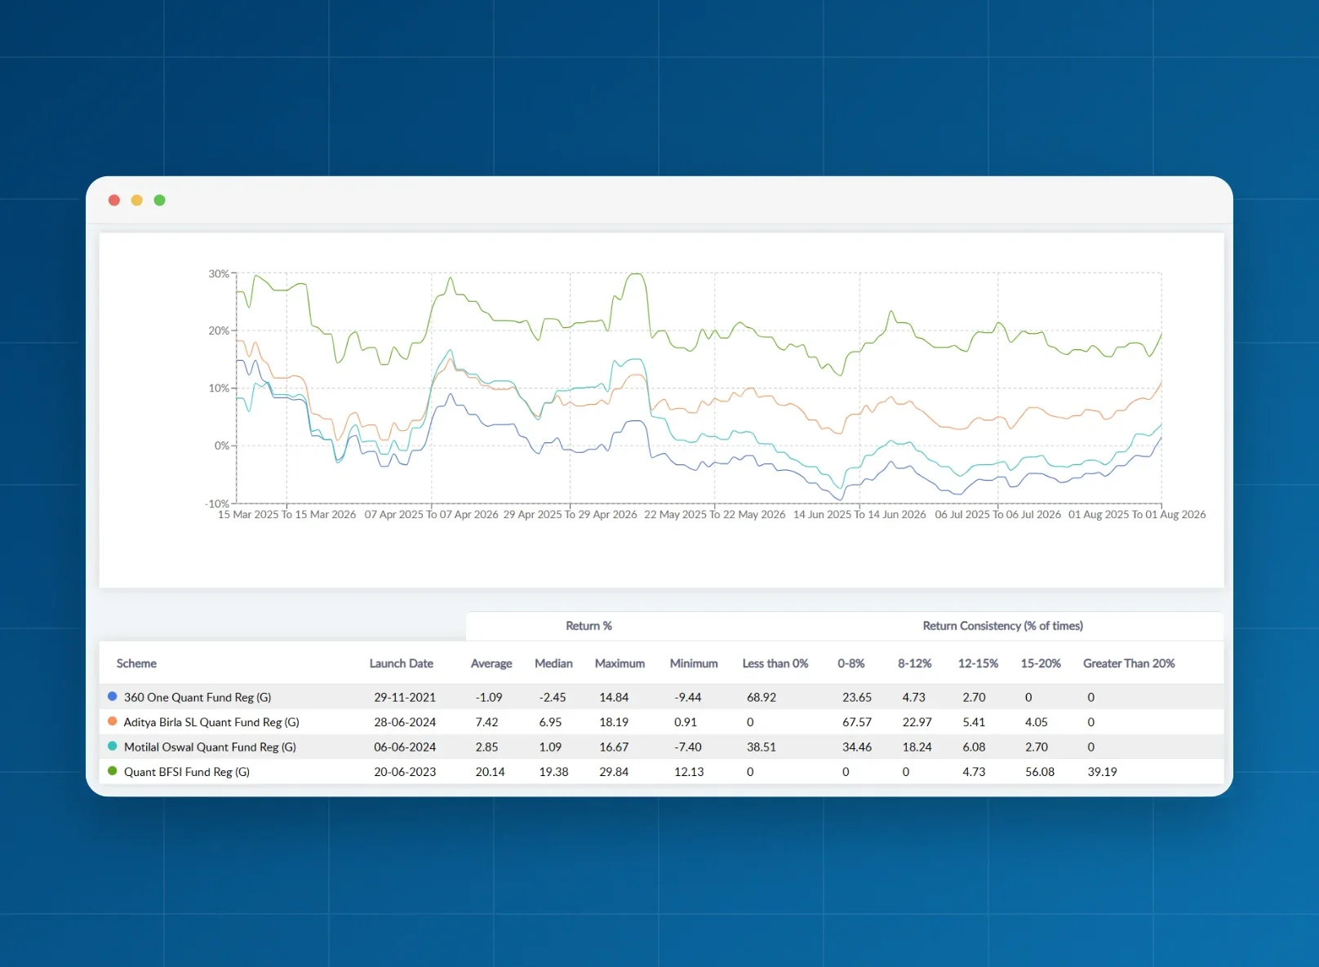
Task: Click the maximum value 29.84
Action: [x=614, y=772]
